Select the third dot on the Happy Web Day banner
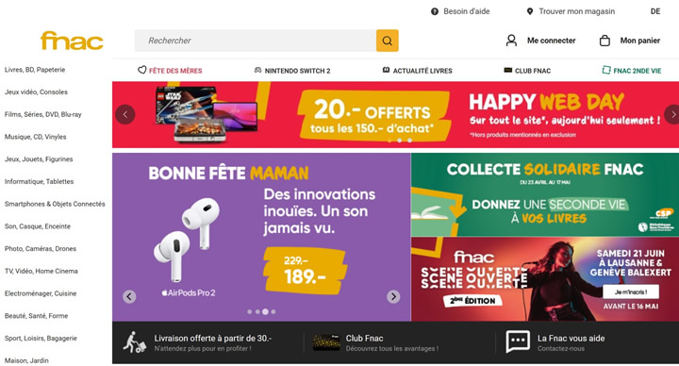 (x=409, y=141)
